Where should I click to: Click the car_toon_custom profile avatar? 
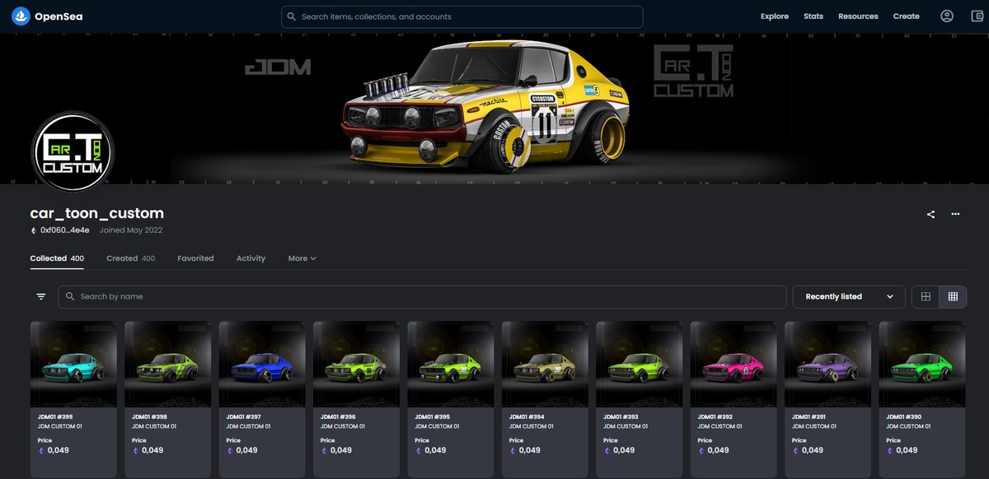(x=73, y=152)
